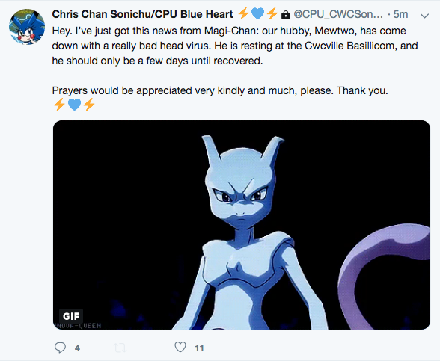
Task: Click the protected account lock icon
Action: pos(286,15)
